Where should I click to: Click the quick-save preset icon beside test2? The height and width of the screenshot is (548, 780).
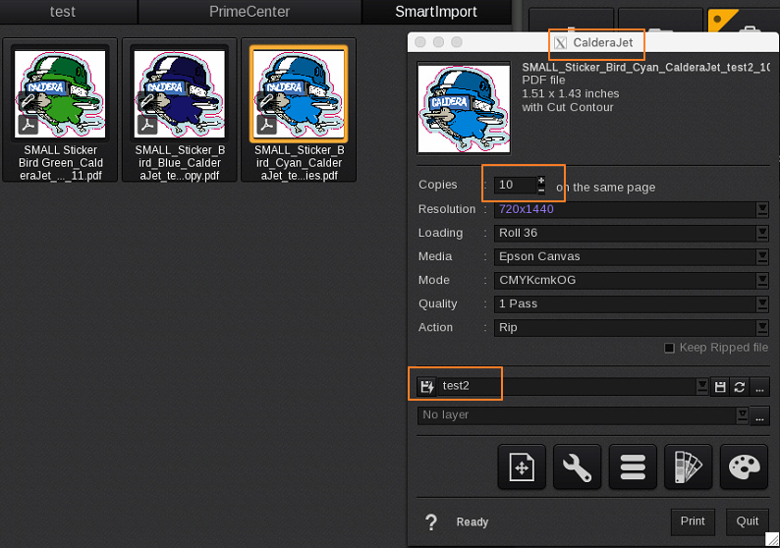tap(427, 386)
